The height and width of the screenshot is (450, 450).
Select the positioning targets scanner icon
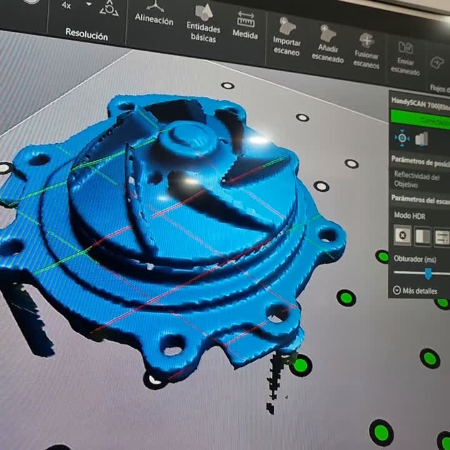click(x=402, y=137)
